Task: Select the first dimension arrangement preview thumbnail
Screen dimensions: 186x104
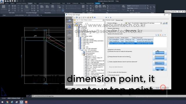Action: coord(160,52)
